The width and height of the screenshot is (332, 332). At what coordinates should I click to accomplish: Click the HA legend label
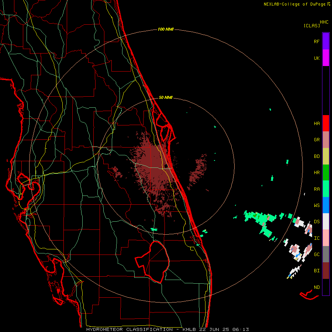[x=317, y=124]
